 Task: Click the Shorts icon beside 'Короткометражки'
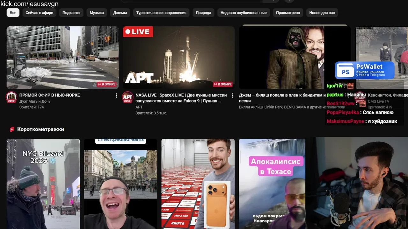(12, 129)
